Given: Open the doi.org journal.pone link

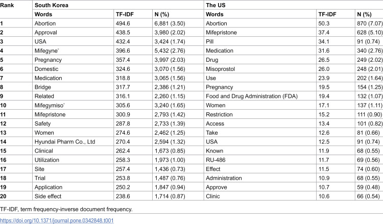Looking at the screenshot, I should (x=57, y=220).
